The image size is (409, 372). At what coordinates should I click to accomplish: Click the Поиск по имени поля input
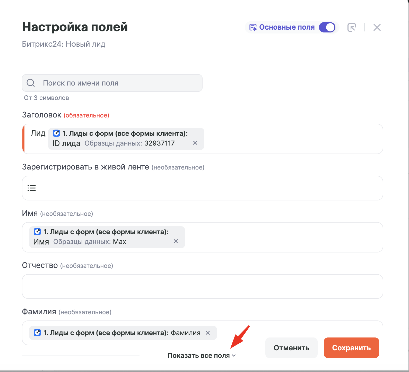tap(112, 83)
